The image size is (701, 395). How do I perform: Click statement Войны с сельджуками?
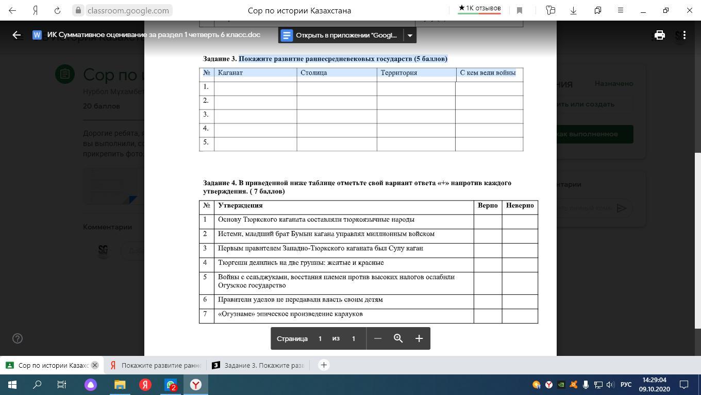tap(336, 281)
